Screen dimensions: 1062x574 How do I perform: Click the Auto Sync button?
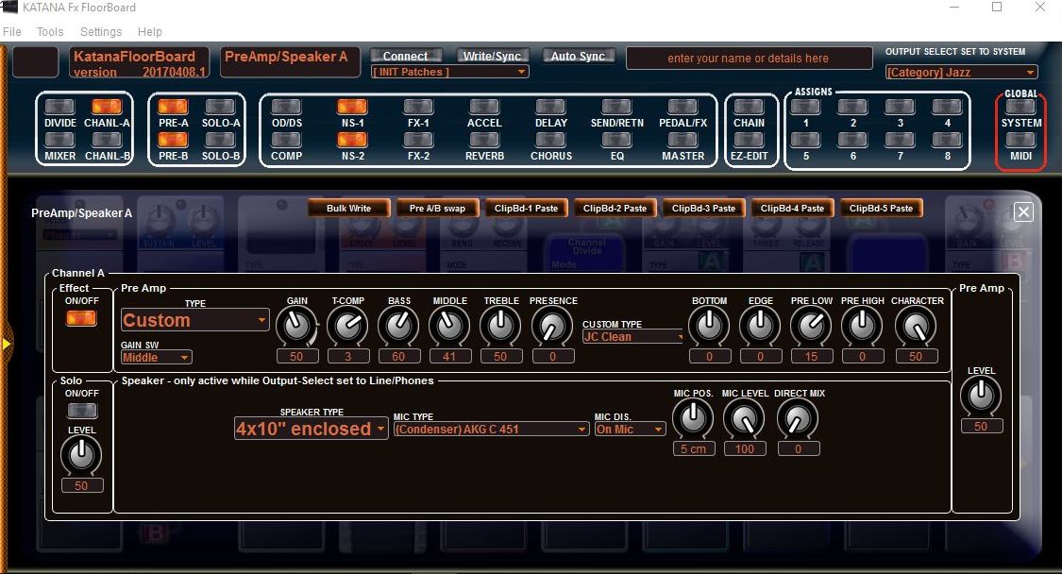(x=578, y=56)
